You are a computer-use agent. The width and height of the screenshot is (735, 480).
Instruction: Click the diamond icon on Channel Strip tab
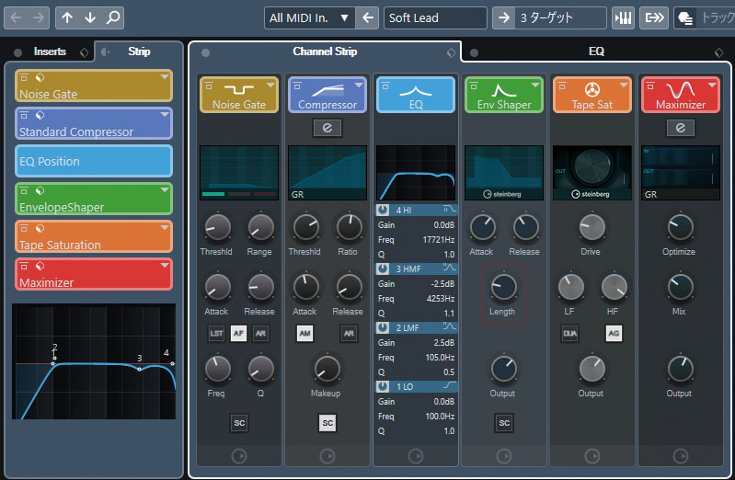point(451,52)
